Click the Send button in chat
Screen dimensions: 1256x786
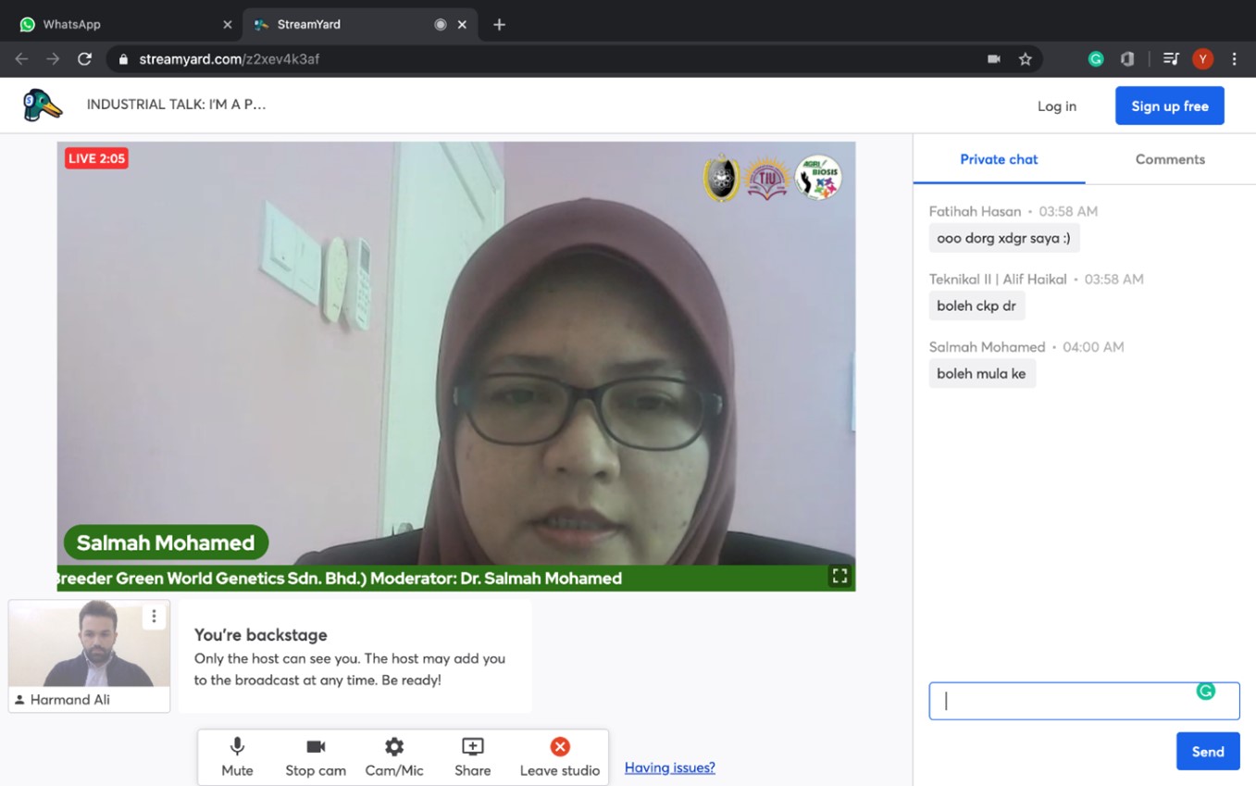1207,752
